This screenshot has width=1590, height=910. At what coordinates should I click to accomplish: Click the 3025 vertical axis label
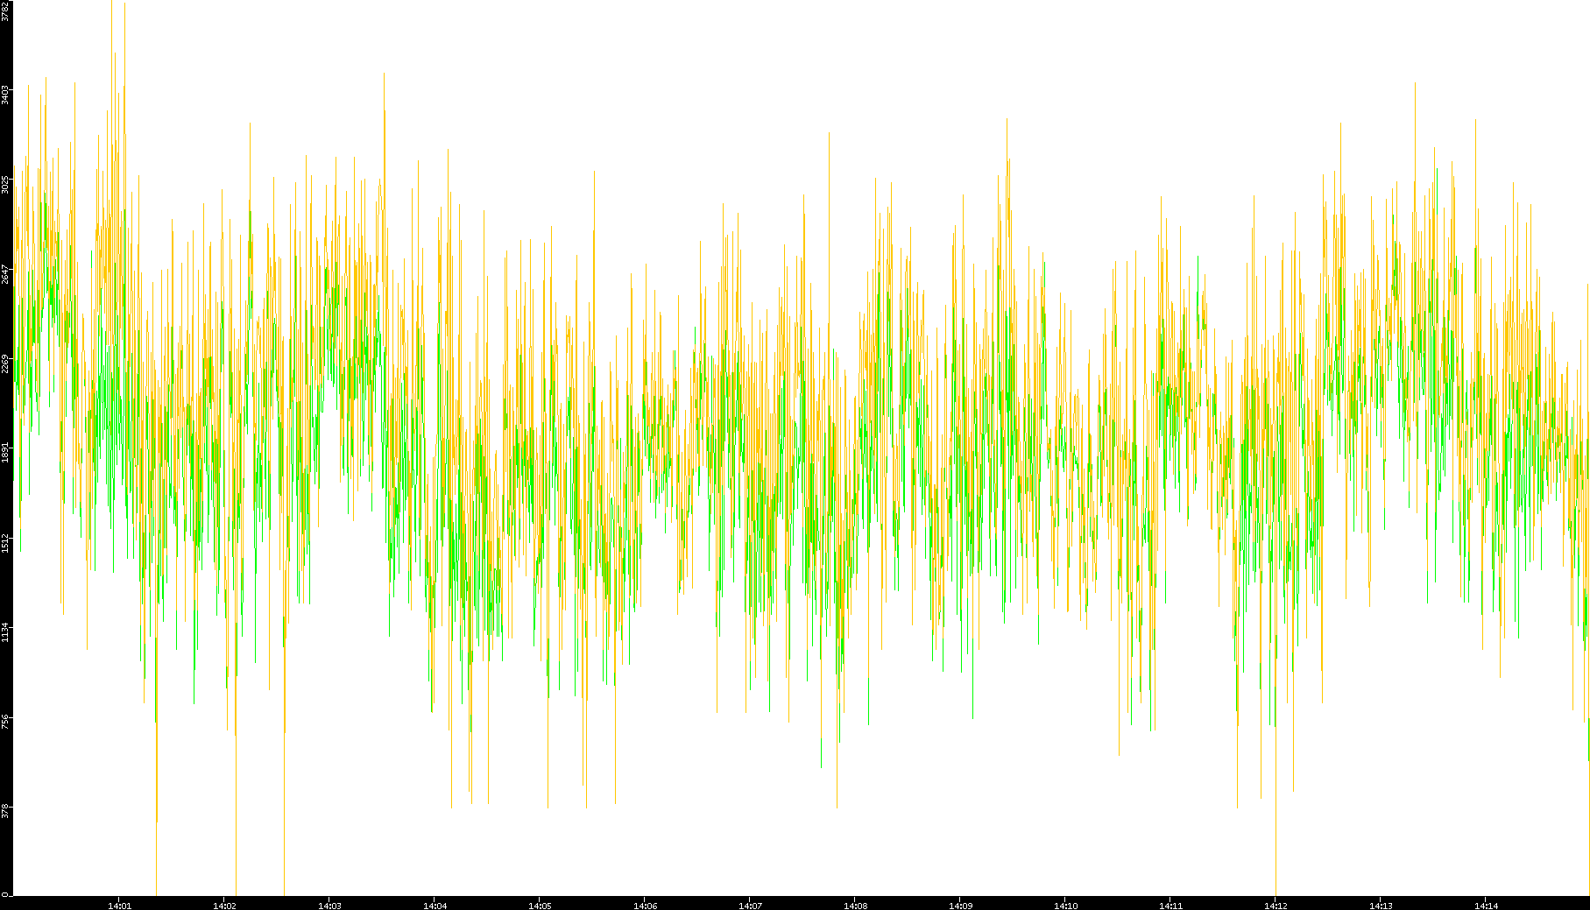pyautogui.click(x=5, y=185)
